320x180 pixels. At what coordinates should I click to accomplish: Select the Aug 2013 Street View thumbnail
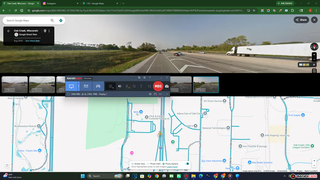pos(206,85)
